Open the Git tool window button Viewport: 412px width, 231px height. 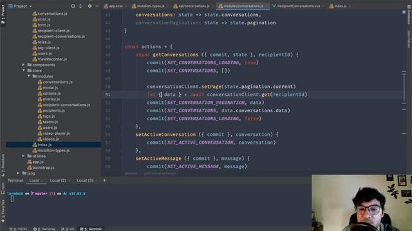pos(68,229)
